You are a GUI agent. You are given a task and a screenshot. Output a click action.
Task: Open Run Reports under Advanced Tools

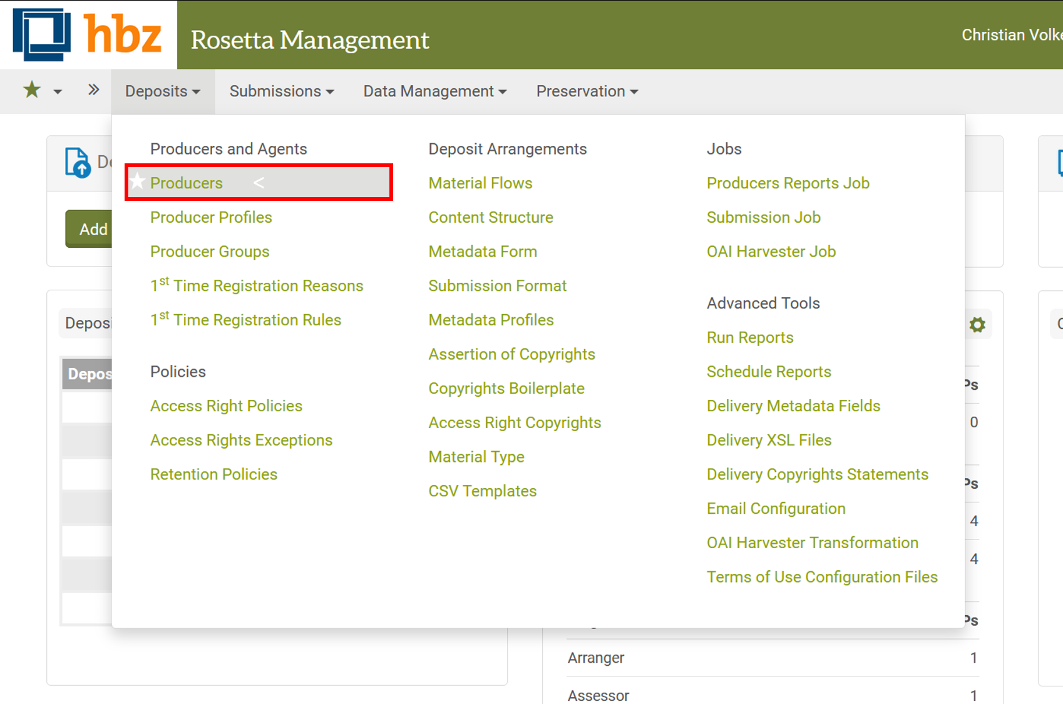(750, 338)
